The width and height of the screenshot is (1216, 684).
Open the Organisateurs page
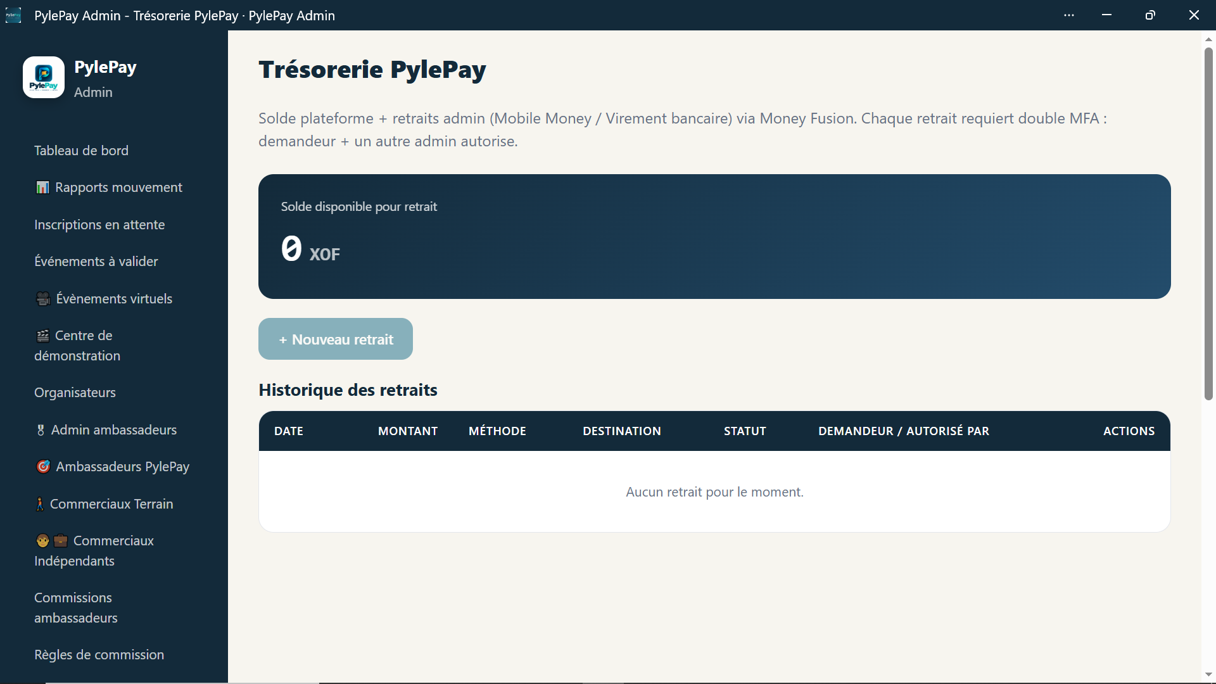point(75,393)
